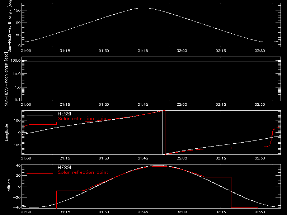This screenshot has height=215, width=287.
Task: Select Solar reflection point label in Longitude plot
Action: pyautogui.click(x=83, y=119)
